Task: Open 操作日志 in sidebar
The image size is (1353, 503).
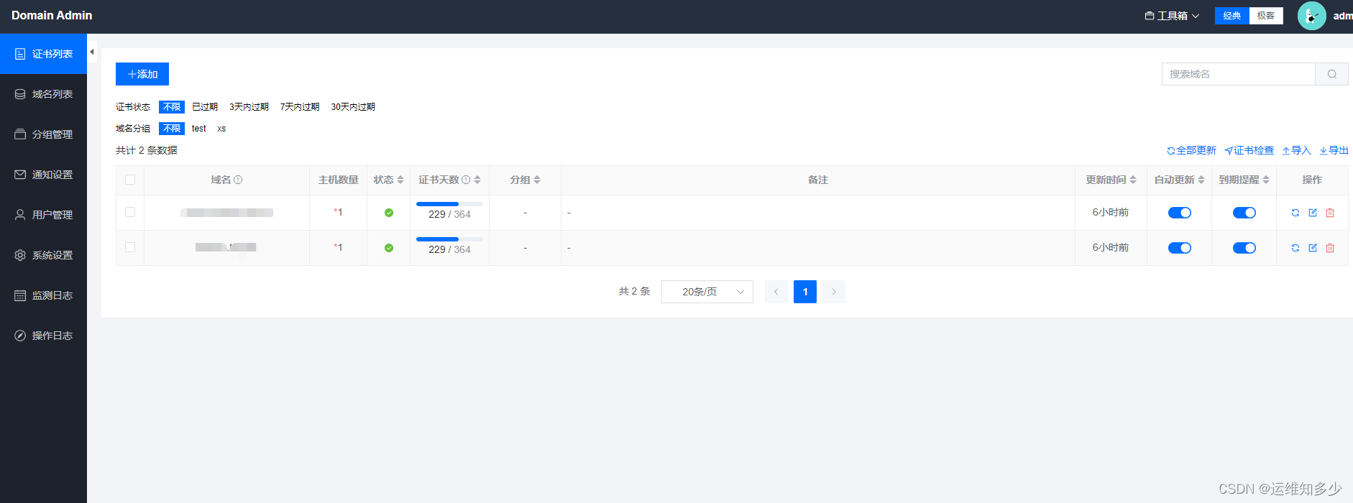Action: click(x=43, y=336)
